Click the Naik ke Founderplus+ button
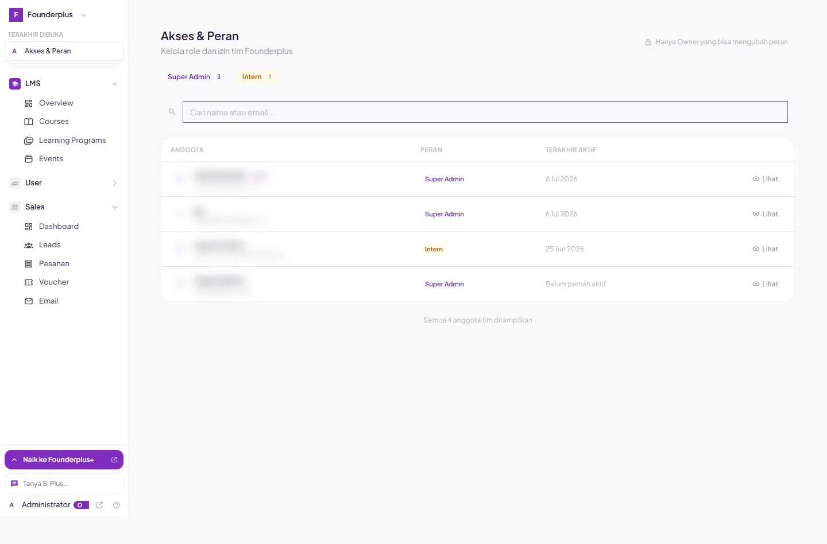The width and height of the screenshot is (827, 544). pos(64,460)
